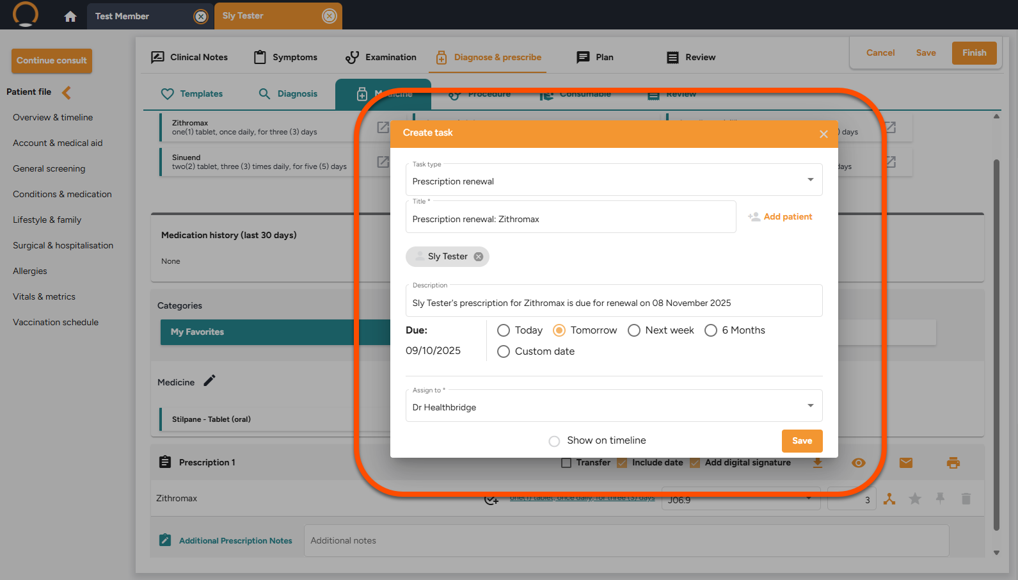Pin the Zithromax prescription line
Screen dimensions: 1018x580
940,498
